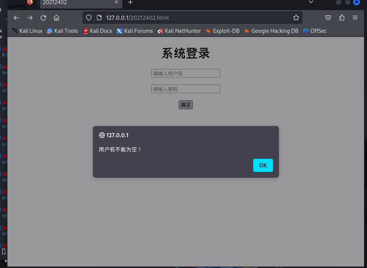Open OffSec bookmark
This screenshot has width=367, height=268.
[314, 31]
